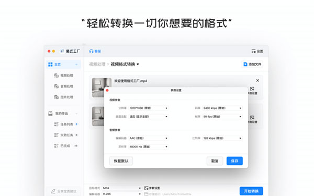Open 画面适配 dropdown in the dialog
This screenshot has width=314, height=196.
[148, 117]
